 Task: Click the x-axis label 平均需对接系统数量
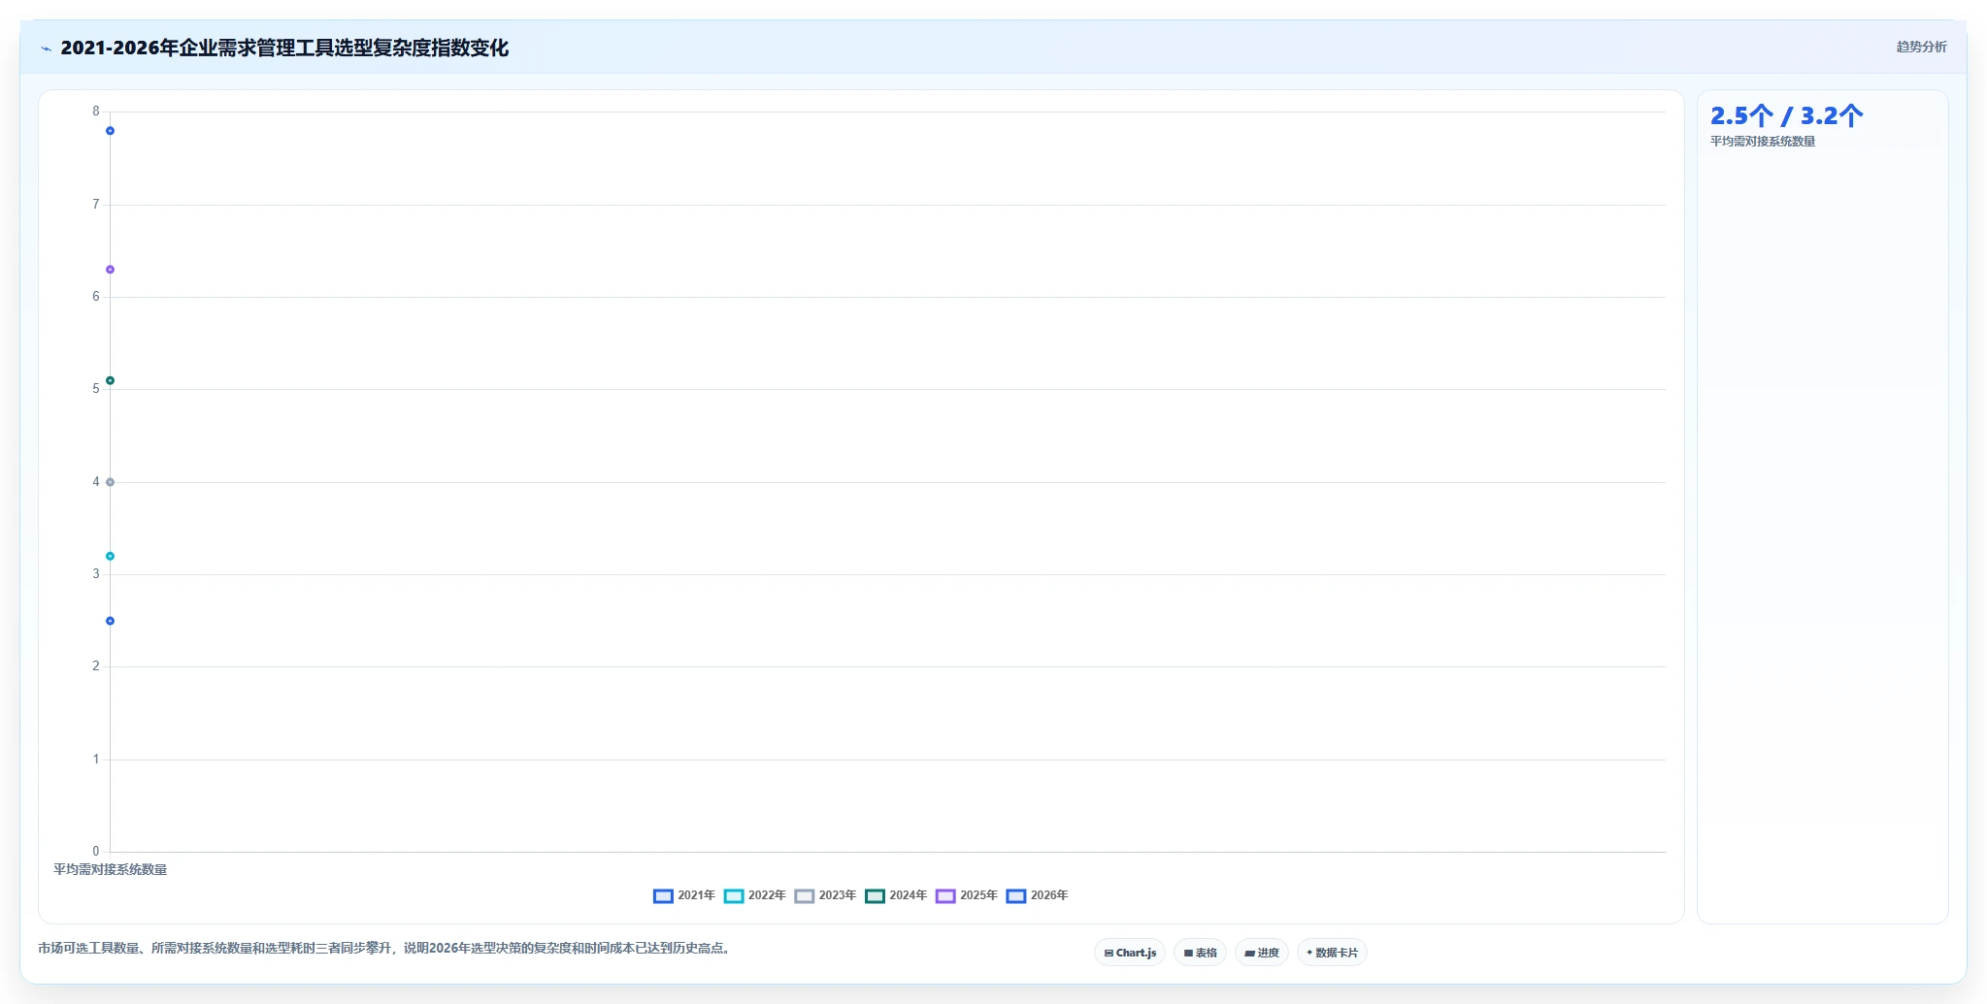(x=110, y=869)
